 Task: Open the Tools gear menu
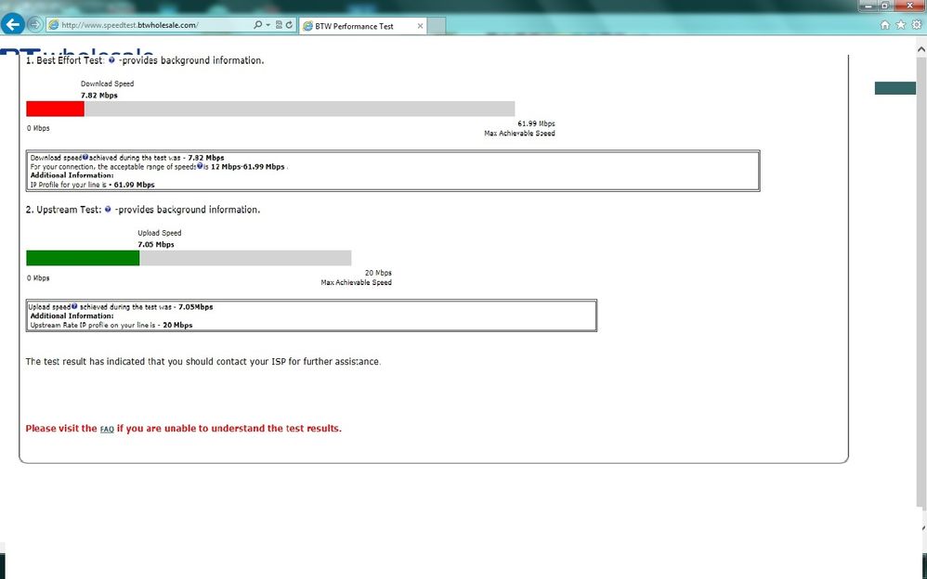tap(917, 25)
